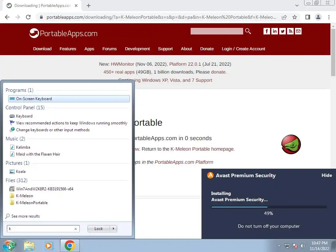This screenshot has width=336, height=252.
Task: Open the Chrome side panel icon
Action: click(x=308, y=17)
